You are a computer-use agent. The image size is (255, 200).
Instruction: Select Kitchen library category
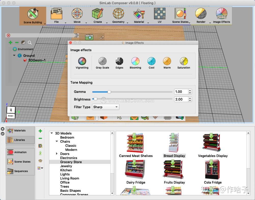66,170
